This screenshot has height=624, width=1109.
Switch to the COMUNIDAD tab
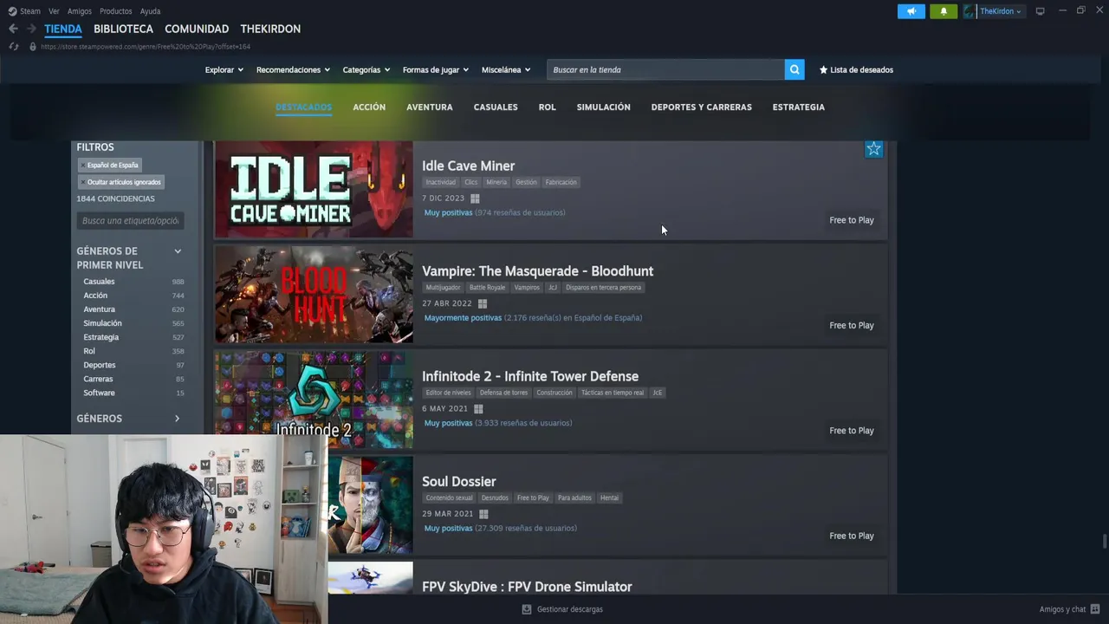click(197, 29)
